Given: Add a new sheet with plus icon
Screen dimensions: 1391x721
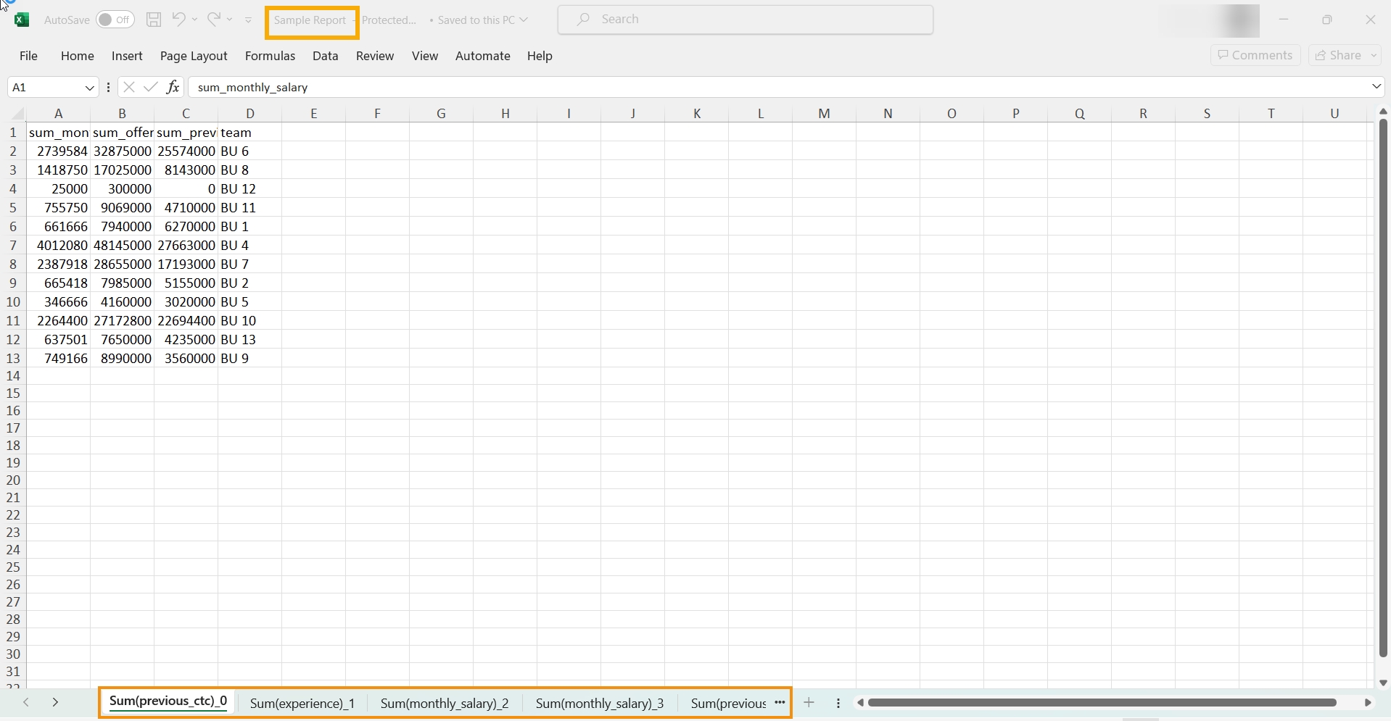Looking at the screenshot, I should 809,703.
